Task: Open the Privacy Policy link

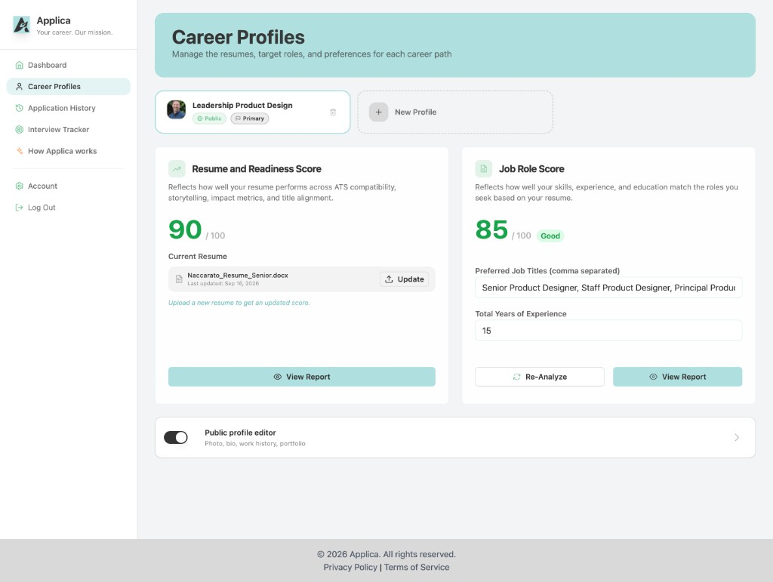Action: (350, 567)
